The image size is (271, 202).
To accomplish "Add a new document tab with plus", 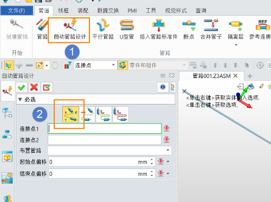I will coord(250,76).
